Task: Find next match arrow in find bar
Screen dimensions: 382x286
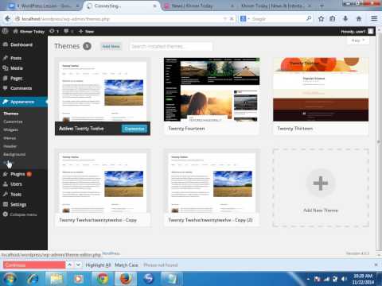Action: click(78, 265)
